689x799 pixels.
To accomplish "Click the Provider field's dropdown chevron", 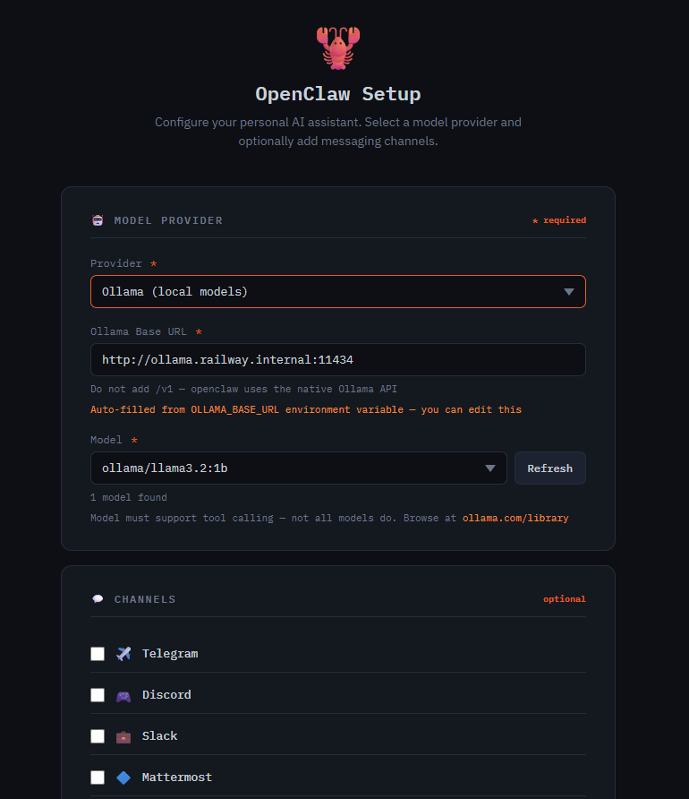I will (x=568, y=291).
